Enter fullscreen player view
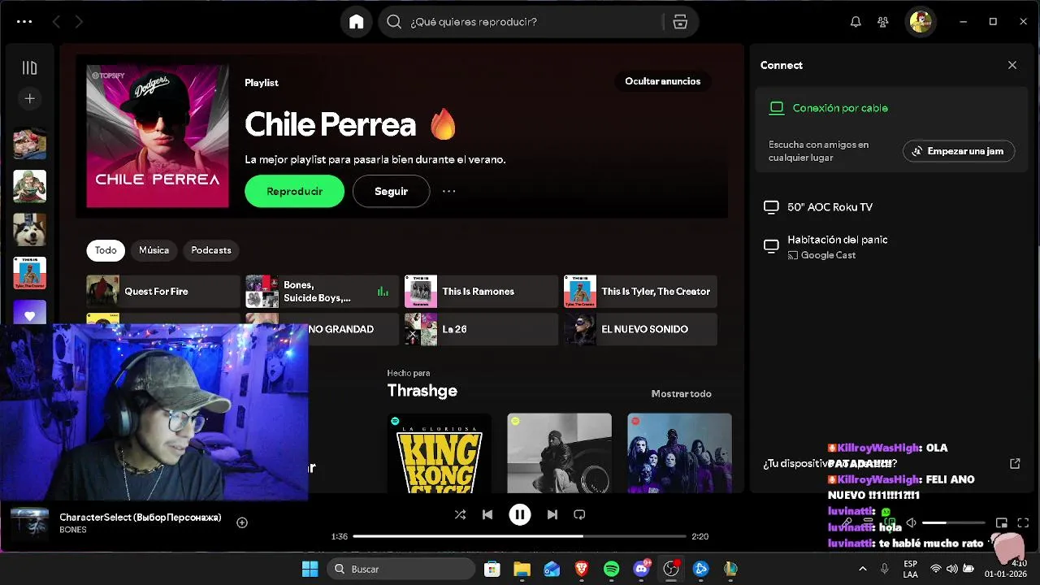1040x585 pixels. (1023, 523)
